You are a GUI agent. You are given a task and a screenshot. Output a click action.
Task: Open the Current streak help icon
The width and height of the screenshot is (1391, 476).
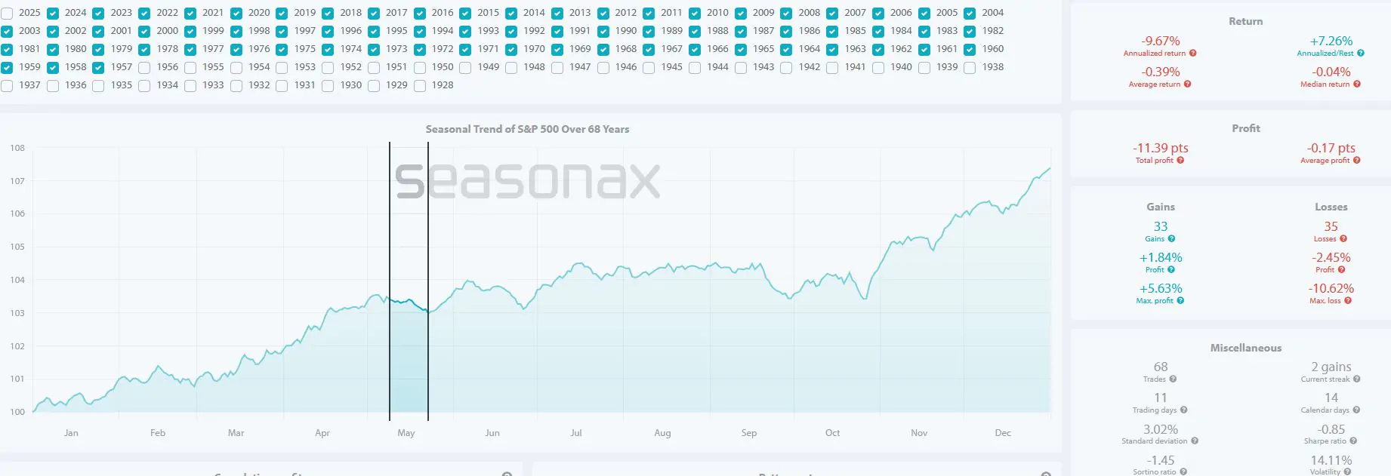(1357, 379)
